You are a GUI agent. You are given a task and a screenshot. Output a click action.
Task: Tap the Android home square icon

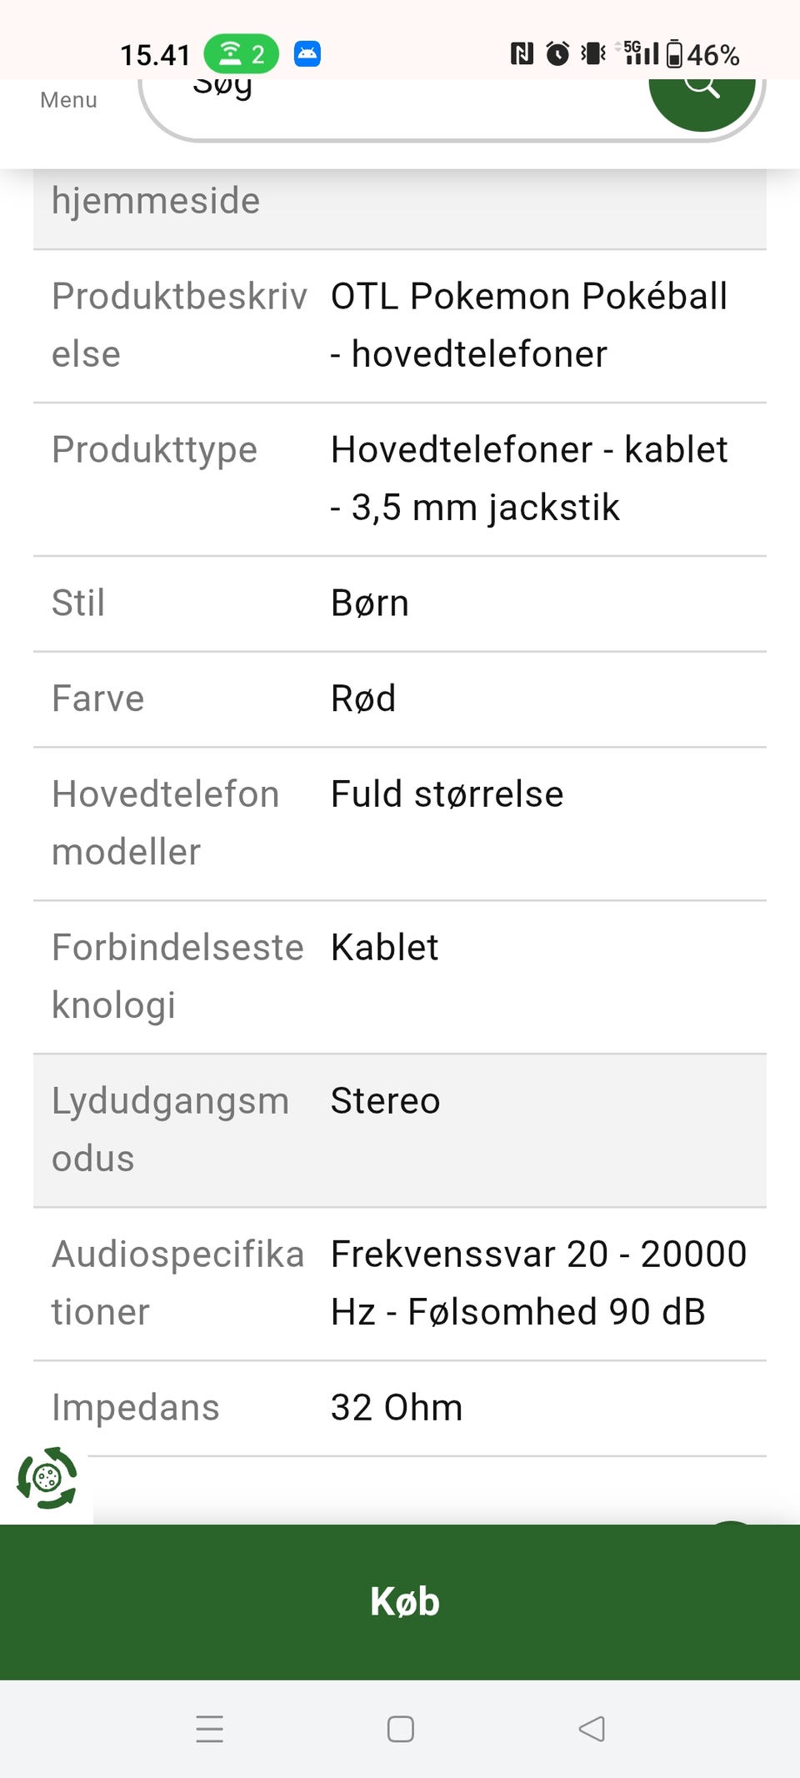(400, 1729)
